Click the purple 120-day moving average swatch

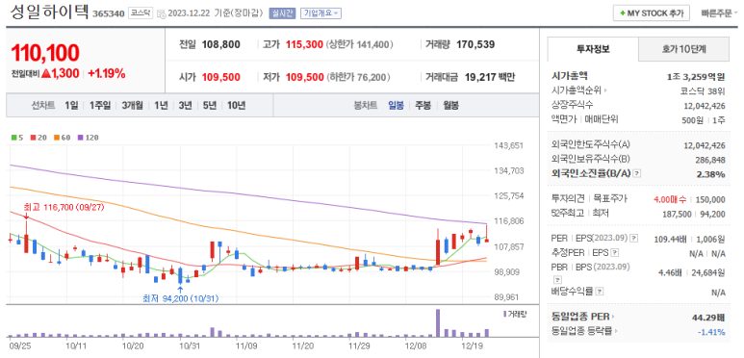(x=80, y=138)
